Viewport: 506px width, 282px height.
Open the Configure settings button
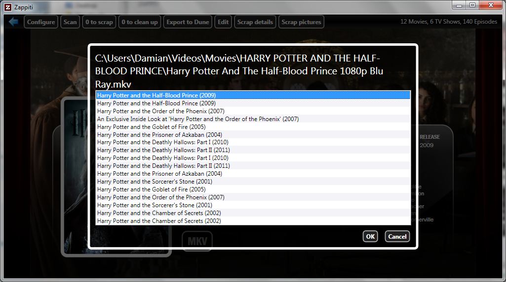[x=41, y=22]
